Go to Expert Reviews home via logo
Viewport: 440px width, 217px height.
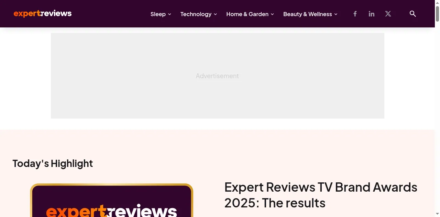pos(43,14)
